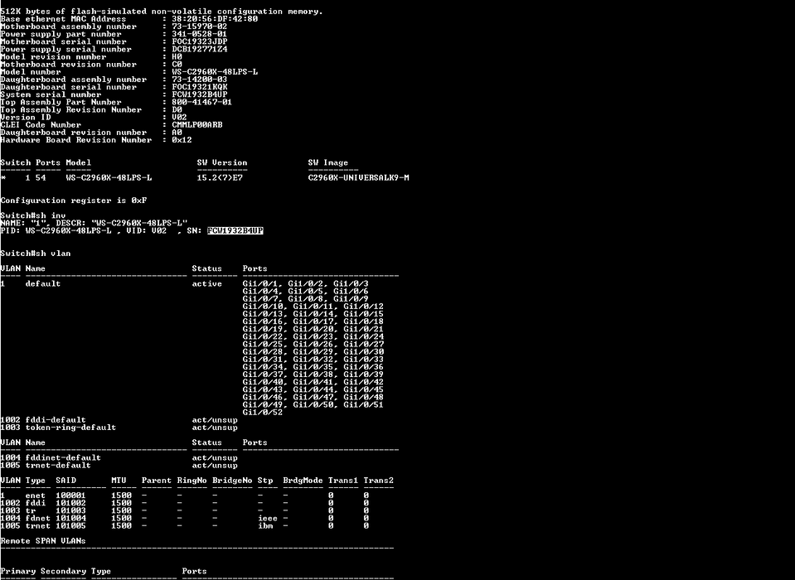Click the 'active' status of VLAN 1
The image size is (795, 580).
[x=207, y=283]
